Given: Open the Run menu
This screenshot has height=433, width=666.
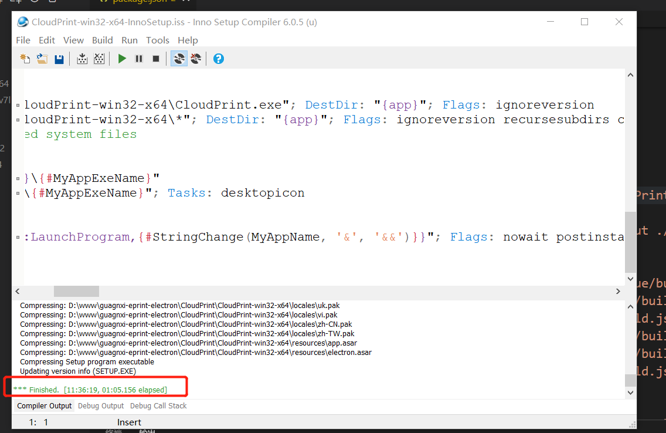Looking at the screenshot, I should (130, 40).
